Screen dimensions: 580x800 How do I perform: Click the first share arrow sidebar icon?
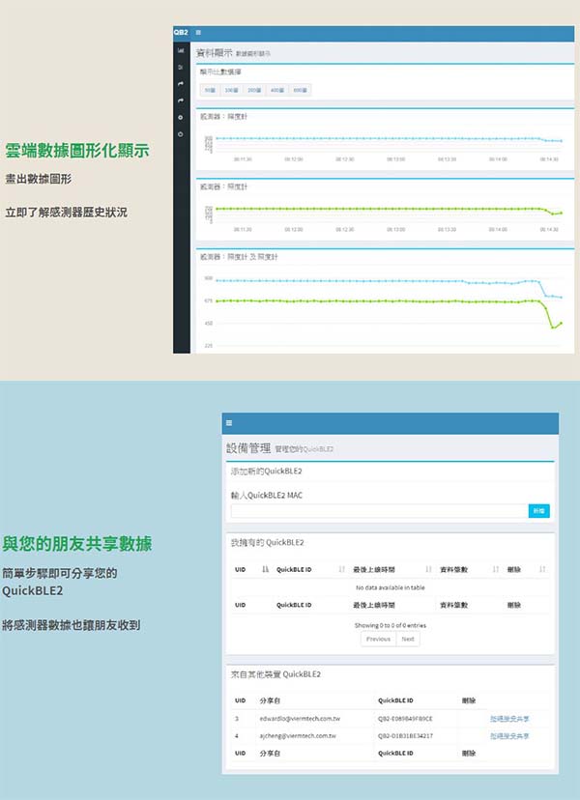click(x=181, y=84)
